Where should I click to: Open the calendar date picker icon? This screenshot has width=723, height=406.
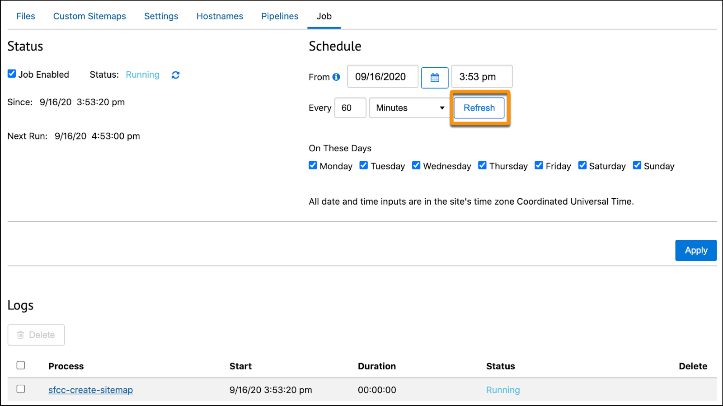435,78
